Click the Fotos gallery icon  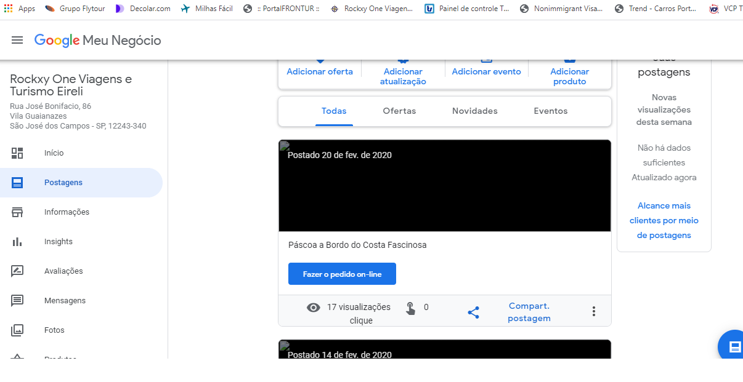click(17, 330)
